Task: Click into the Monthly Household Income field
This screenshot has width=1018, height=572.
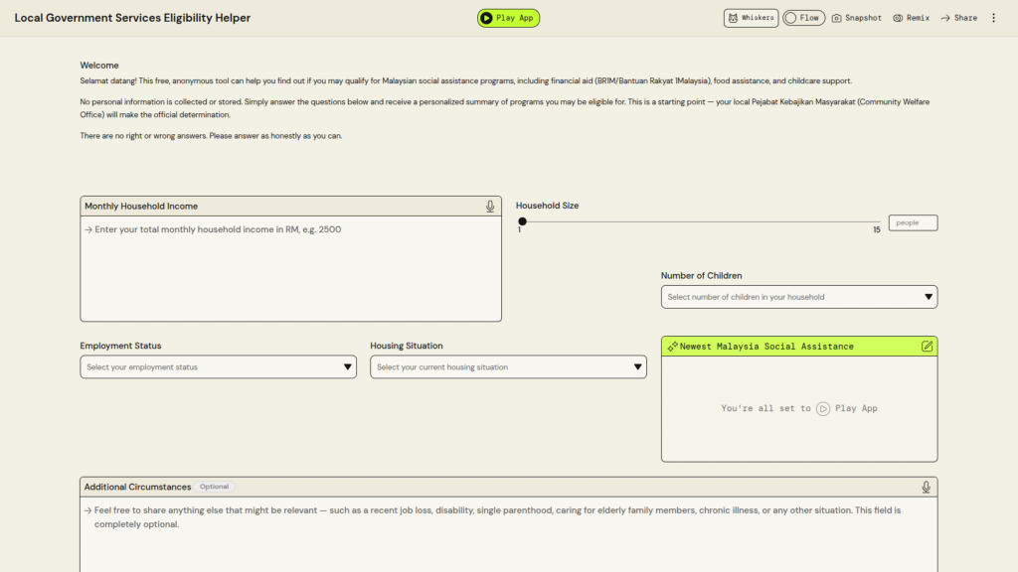Action: [x=290, y=268]
